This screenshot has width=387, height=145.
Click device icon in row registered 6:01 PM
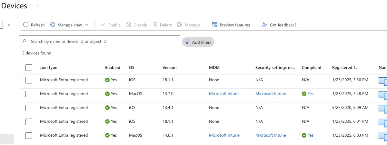(x=383, y=123)
